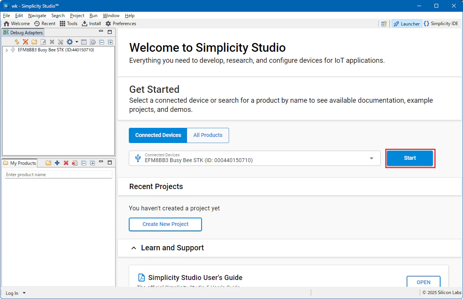Collapse all in My Products panel
Image resolution: width=463 pixels, height=299 pixels.
(x=83, y=163)
